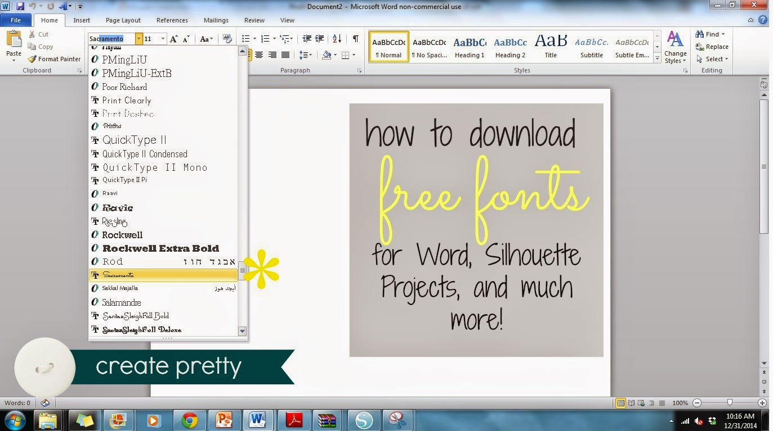Click the Windows Start orb

pyautogui.click(x=14, y=420)
